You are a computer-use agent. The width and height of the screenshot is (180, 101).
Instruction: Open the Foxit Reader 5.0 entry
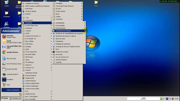(x=37, y=39)
